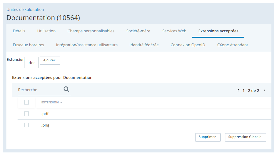Go to next page arrow
The image size is (277, 153).
click(264, 90)
